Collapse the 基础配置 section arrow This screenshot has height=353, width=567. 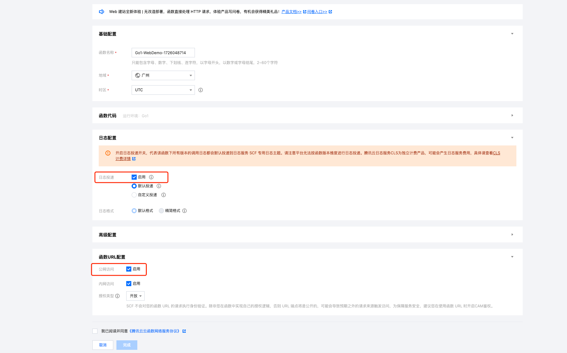pyautogui.click(x=512, y=34)
